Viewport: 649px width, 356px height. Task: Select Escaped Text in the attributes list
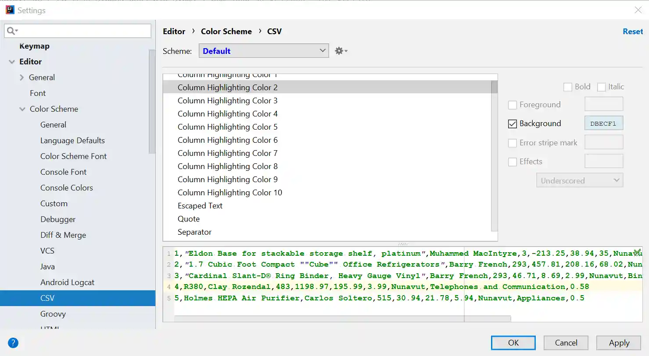click(200, 205)
